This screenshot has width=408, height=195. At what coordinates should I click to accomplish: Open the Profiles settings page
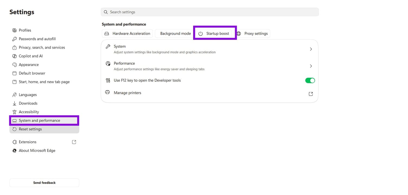coord(44,30)
